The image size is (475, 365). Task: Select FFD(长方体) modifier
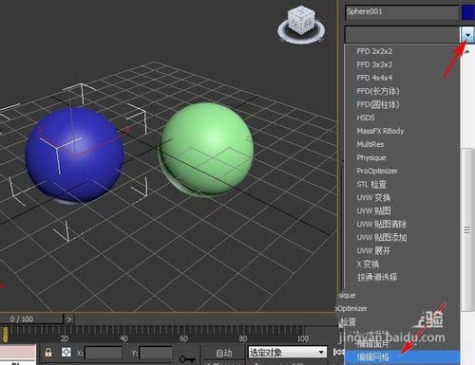pyautogui.click(x=378, y=91)
